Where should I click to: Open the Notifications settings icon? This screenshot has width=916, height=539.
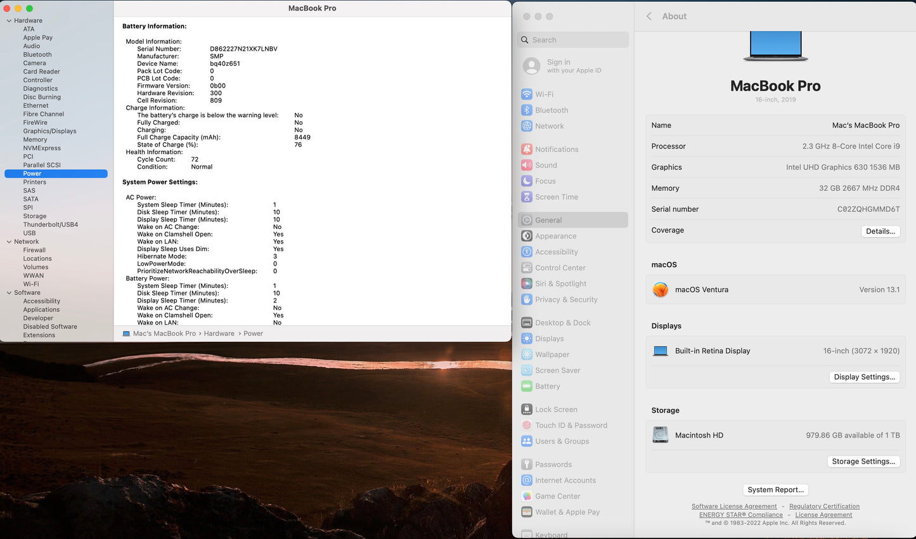point(526,149)
